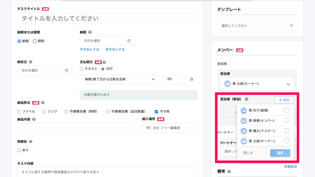Check the あり checkbox under 再委託

click(19, 150)
